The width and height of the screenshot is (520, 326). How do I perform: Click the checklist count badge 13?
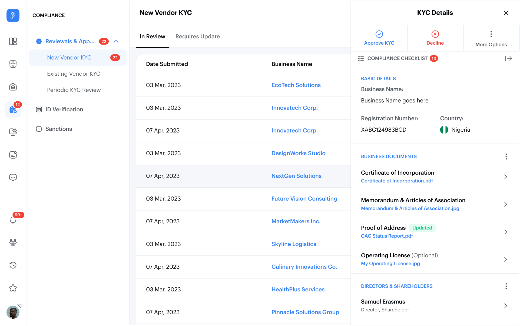click(x=433, y=58)
